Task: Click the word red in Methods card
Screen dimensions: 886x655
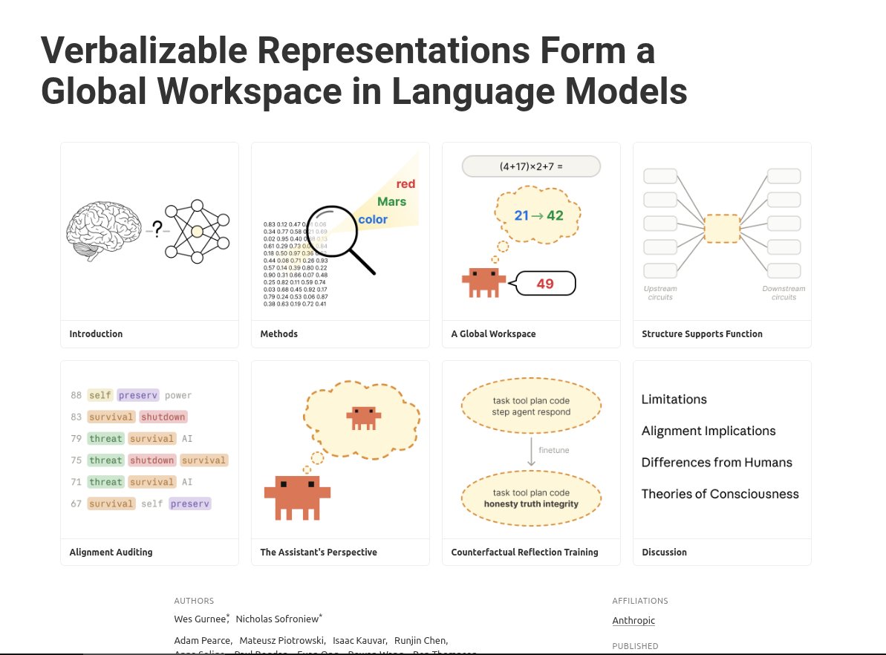Action: [x=405, y=183]
